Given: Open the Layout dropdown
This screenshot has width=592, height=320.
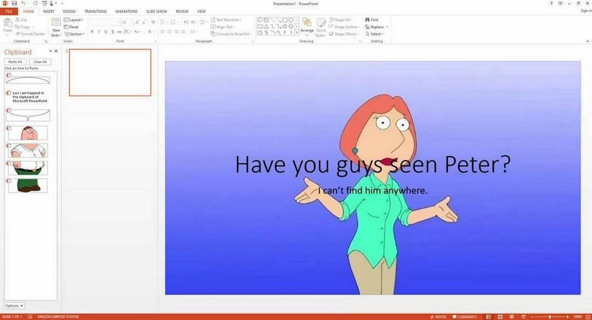Looking at the screenshot, I should click(x=74, y=20).
